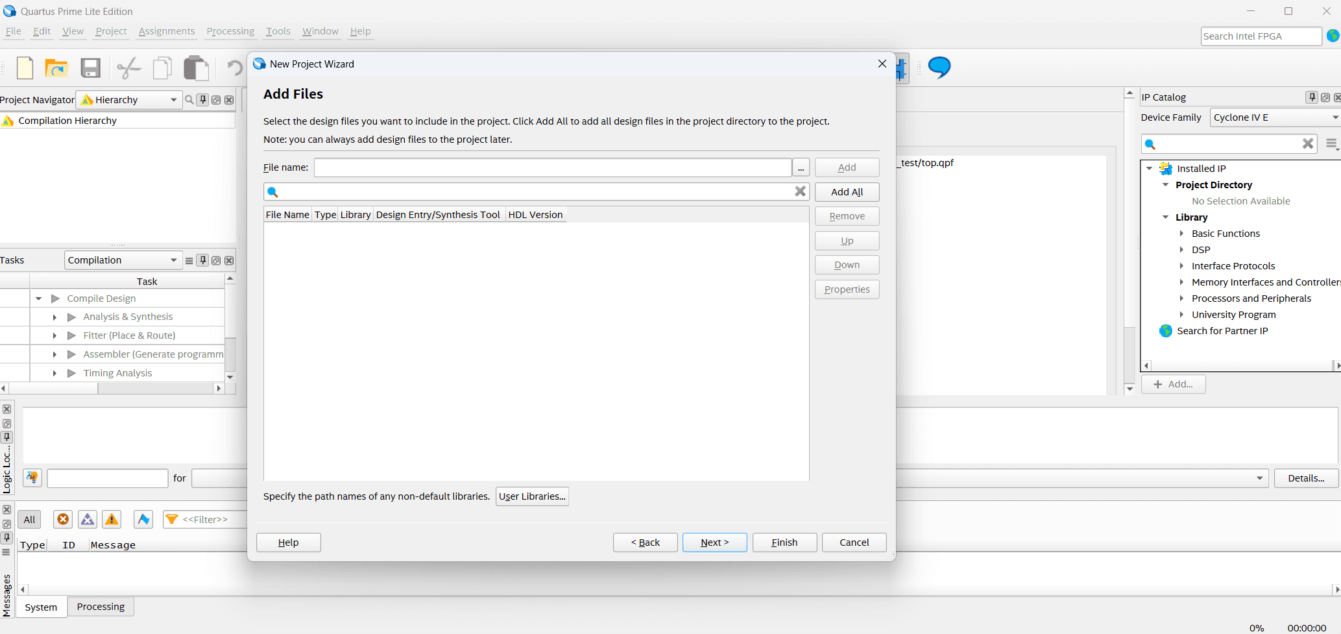
Task: Toggle the All messages filter button
Action: point(29,519)
